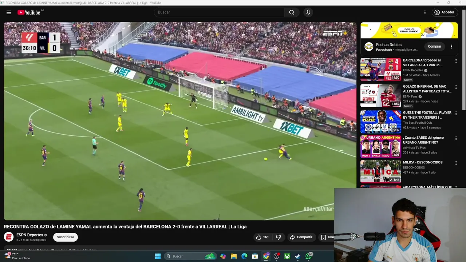Switch to Chrome in the taskbar
Image resolution: width=466 pixels, height=262 pixels.
266,256
